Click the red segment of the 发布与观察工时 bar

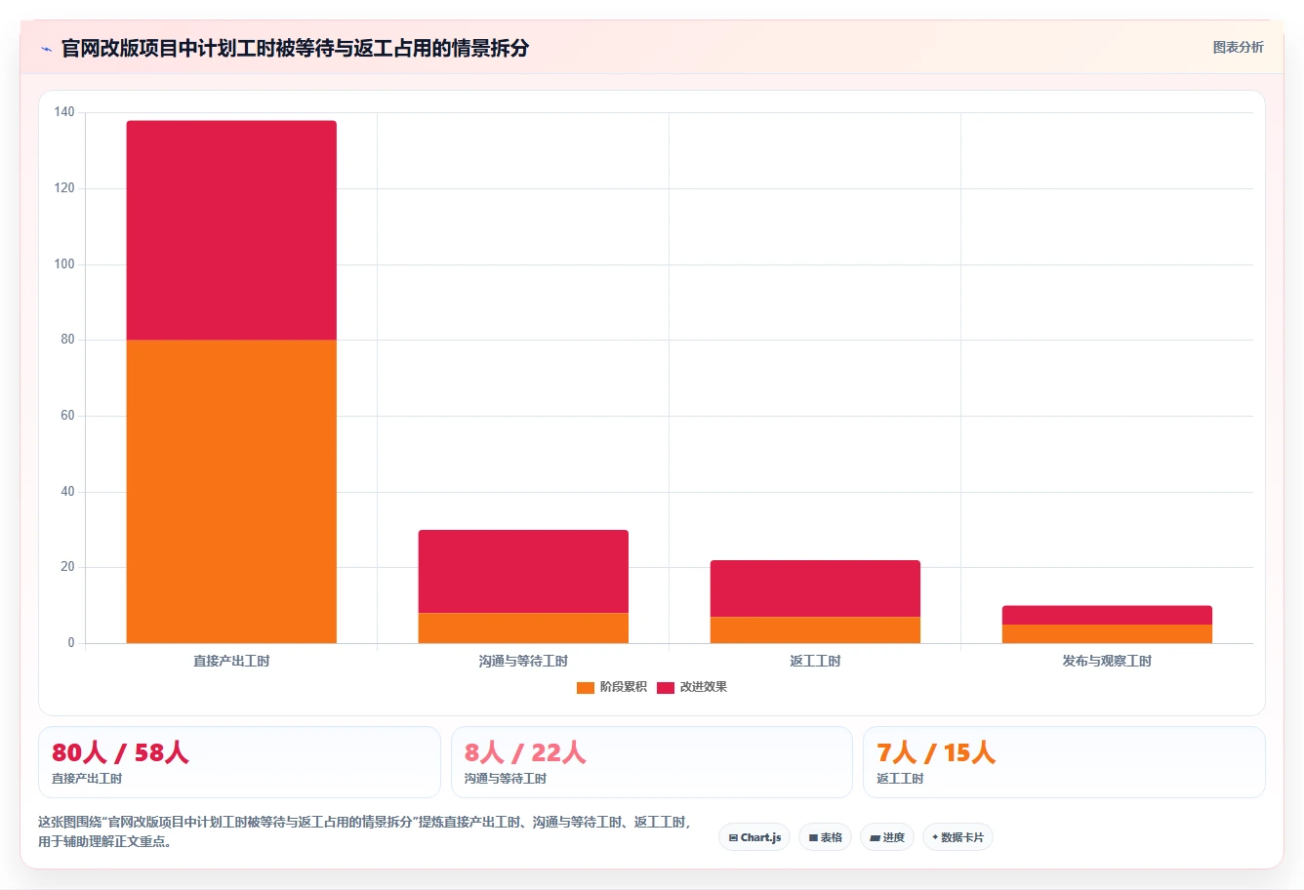pos(1107,615)
